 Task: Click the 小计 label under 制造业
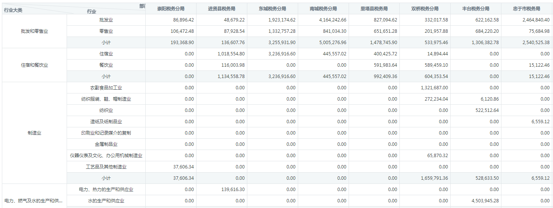[106, 178]
